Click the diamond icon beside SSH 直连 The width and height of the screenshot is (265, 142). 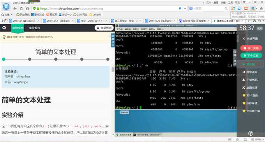pos(244,96)
